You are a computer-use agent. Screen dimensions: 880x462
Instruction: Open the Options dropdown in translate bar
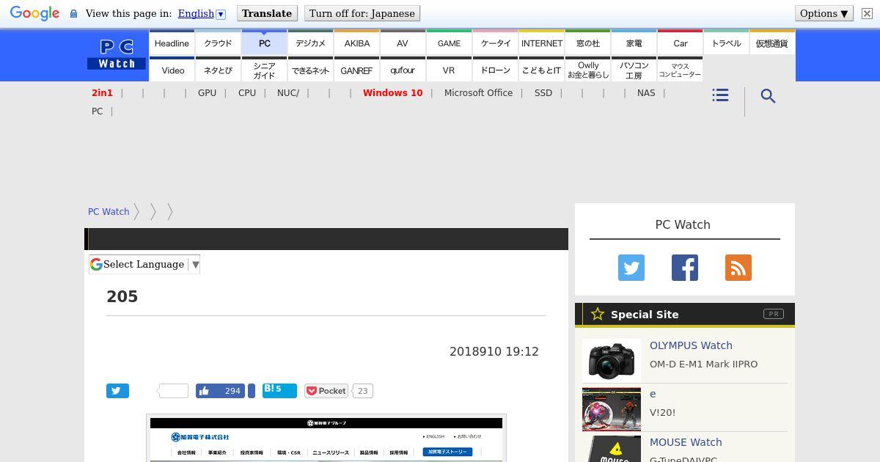click(824, 13)
